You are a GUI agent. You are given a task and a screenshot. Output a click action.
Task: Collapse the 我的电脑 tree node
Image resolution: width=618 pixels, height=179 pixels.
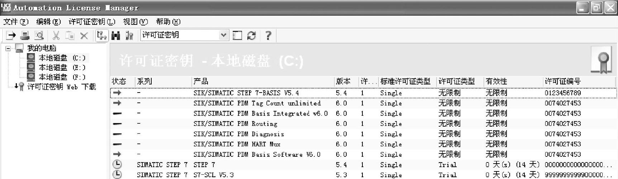pyautogui.click(x=8, y=48)
